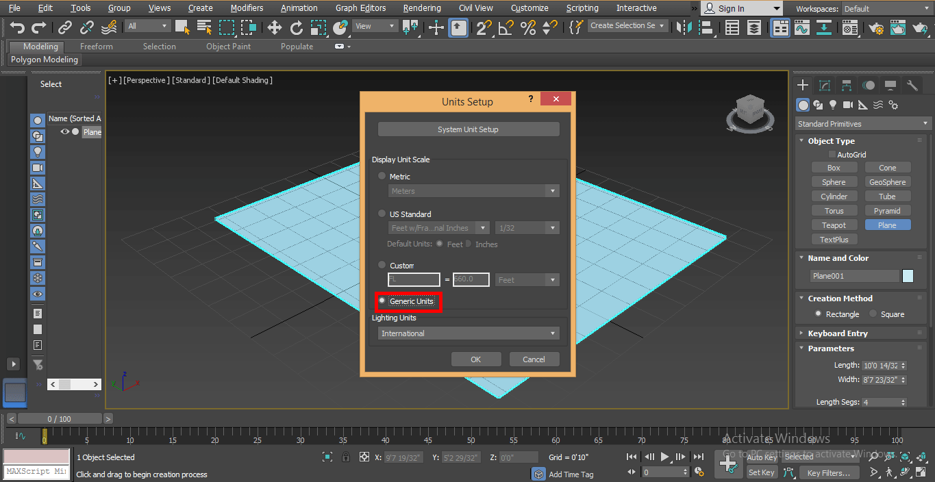Click the Plane001 object color swatch
The width and height of the screenshot is (935, 482).
click(908, 276)
